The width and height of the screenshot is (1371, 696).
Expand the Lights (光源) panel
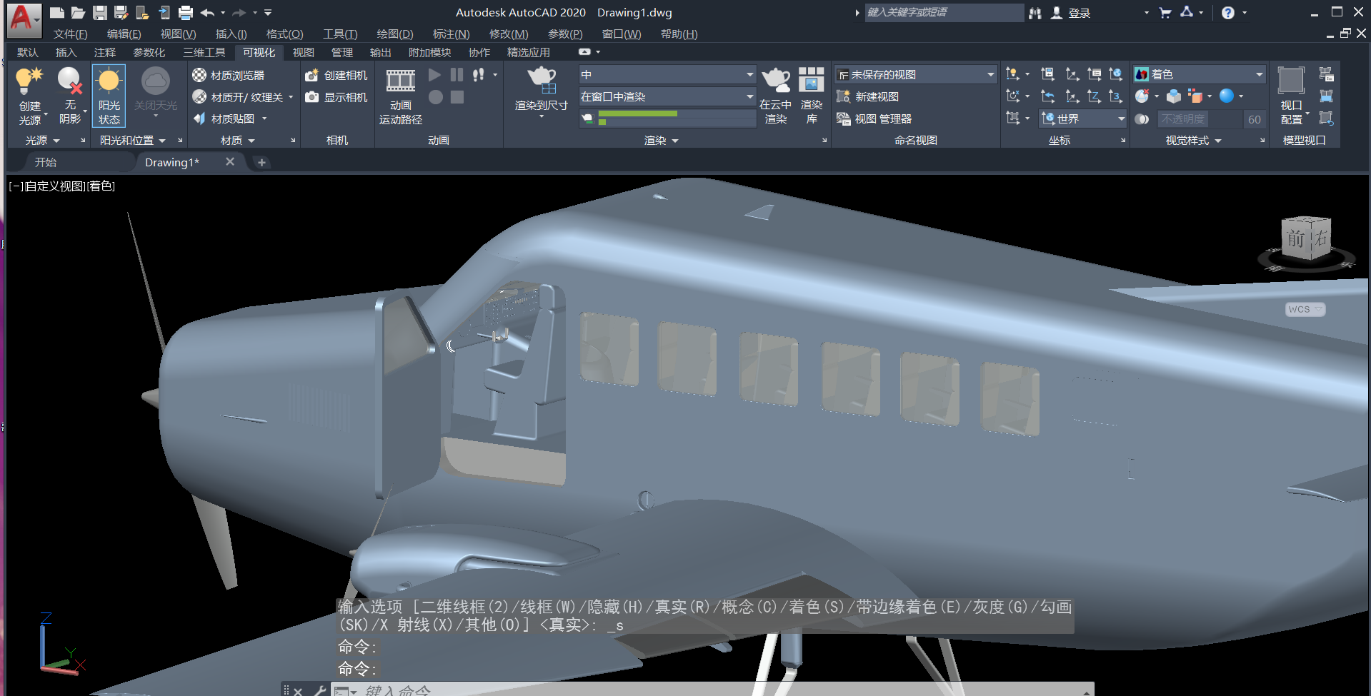[x=42, y=141]
